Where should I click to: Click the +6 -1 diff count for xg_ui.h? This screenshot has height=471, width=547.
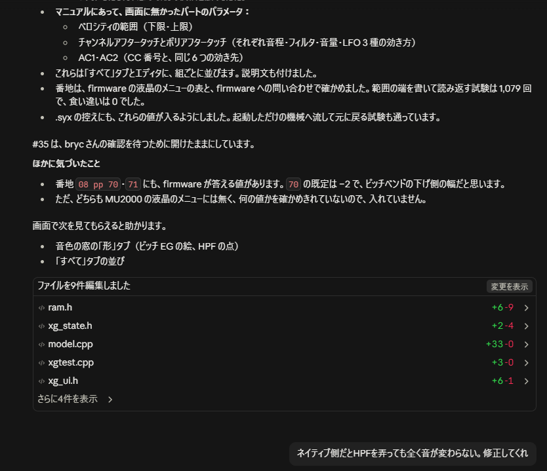coord(502,381)
